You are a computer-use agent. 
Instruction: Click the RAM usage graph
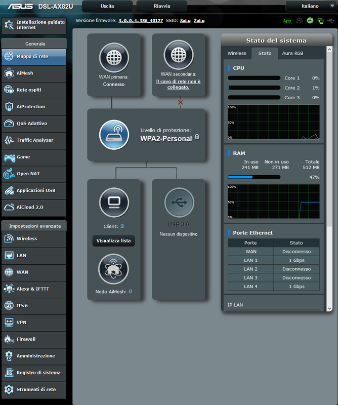click(274, 201)
